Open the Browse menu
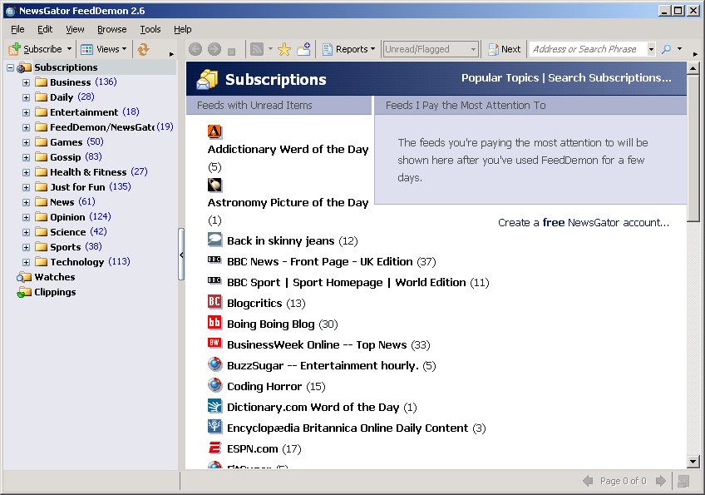The image size is (705, 495). coord(112,29)
